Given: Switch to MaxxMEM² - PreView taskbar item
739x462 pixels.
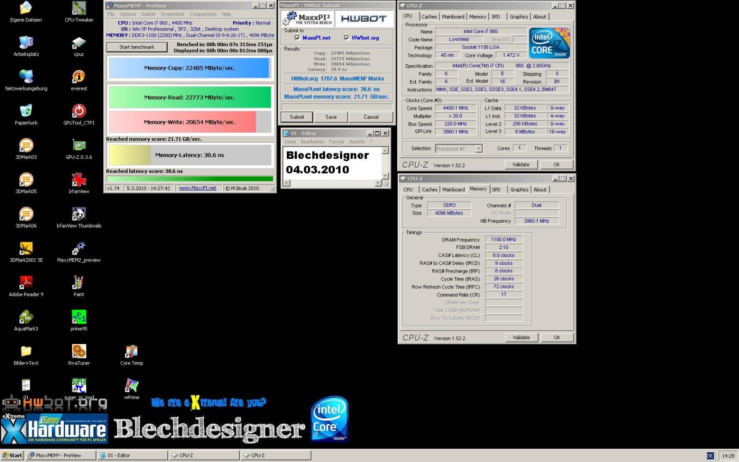Looking at the screenshot, I should click(61, 455).
